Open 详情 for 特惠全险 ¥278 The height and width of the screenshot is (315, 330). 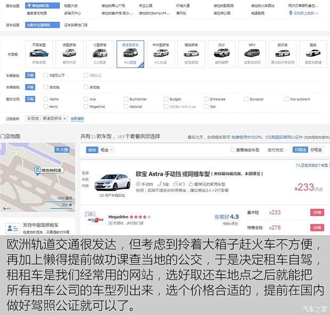coord(317,227)
